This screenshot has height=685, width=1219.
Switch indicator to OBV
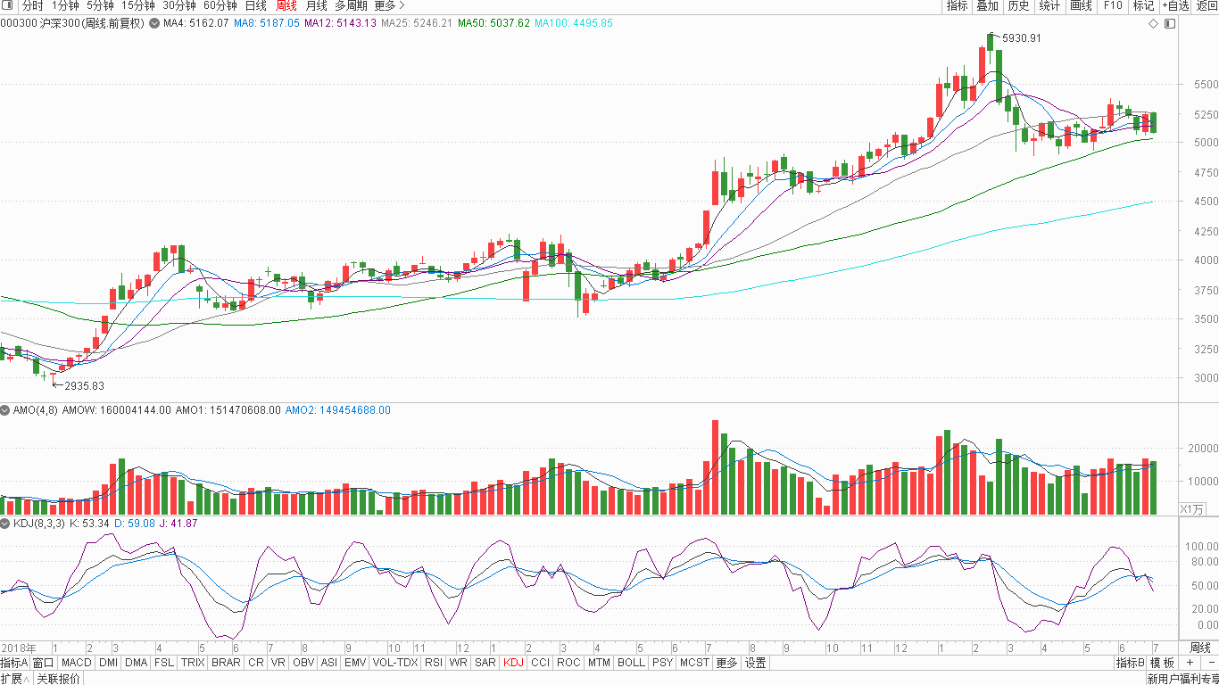(x=303, y=663)
